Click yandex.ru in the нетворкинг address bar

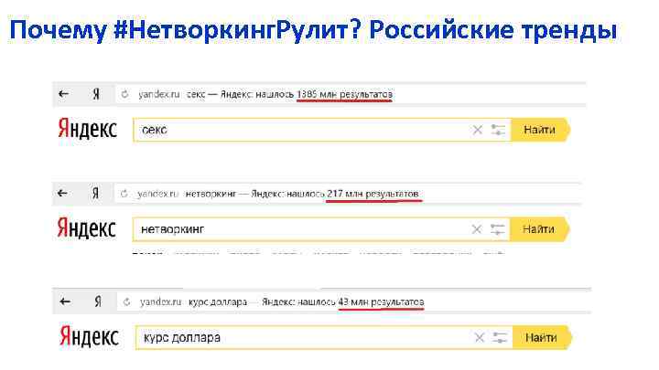tap(157, 194)
